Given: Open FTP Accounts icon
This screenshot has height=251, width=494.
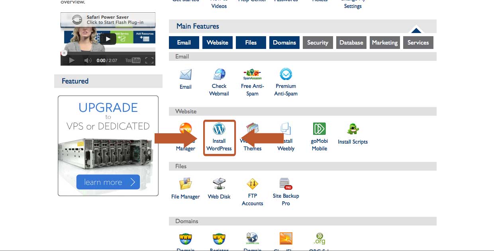Looking at the screenshot, I should [x=252, y=184].
